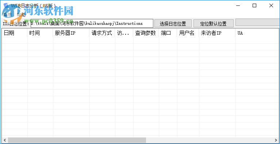
Task: Maximize the WEB日志分析 window
Action: click(x=254, y=5)
